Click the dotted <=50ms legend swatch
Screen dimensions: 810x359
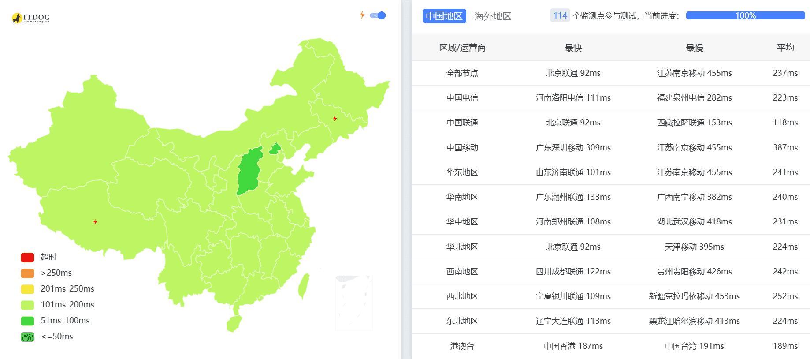click(26, 336)
